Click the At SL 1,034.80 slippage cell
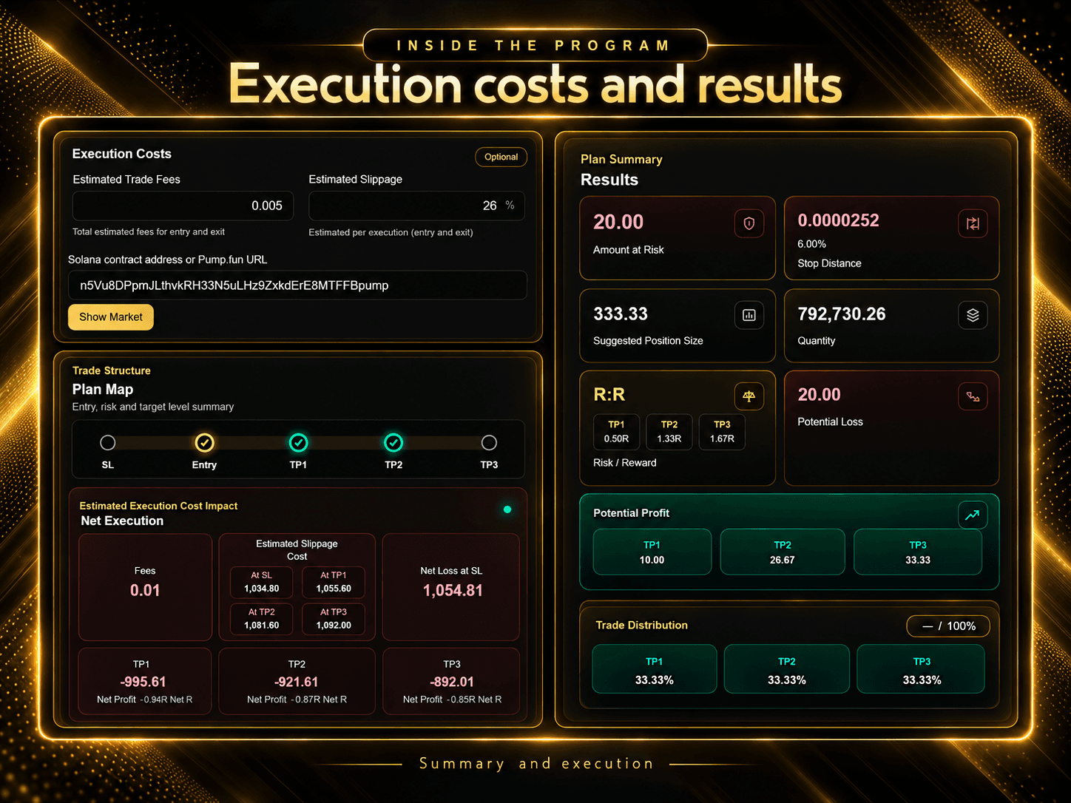This screenshot has width=1071, height=803. click(x=261, y=582)
